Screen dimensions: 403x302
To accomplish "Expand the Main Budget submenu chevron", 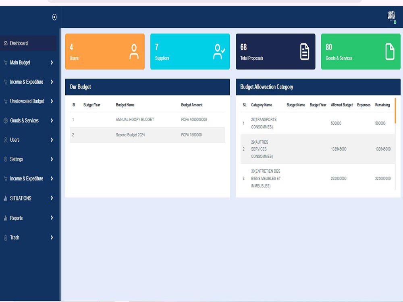I will tap(52, 63).
